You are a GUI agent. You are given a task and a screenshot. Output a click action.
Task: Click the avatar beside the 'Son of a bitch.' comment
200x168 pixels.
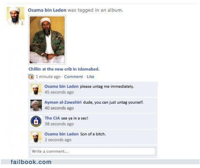pos(36,137)
